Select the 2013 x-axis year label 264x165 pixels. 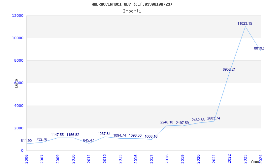point(120,159)
